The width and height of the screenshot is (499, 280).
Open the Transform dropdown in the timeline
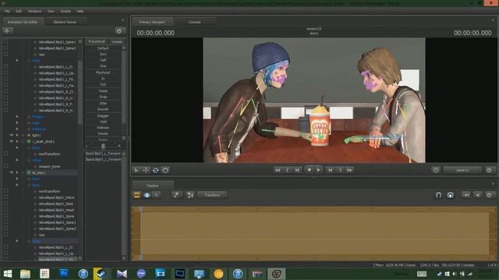pos(212,195)
